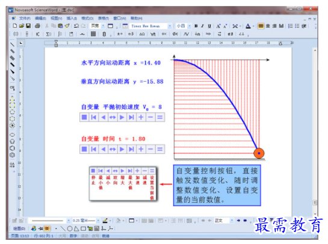This screenshot has width=328, height=244.
Task: Open a file with folder icon
Action: point(22,26)
